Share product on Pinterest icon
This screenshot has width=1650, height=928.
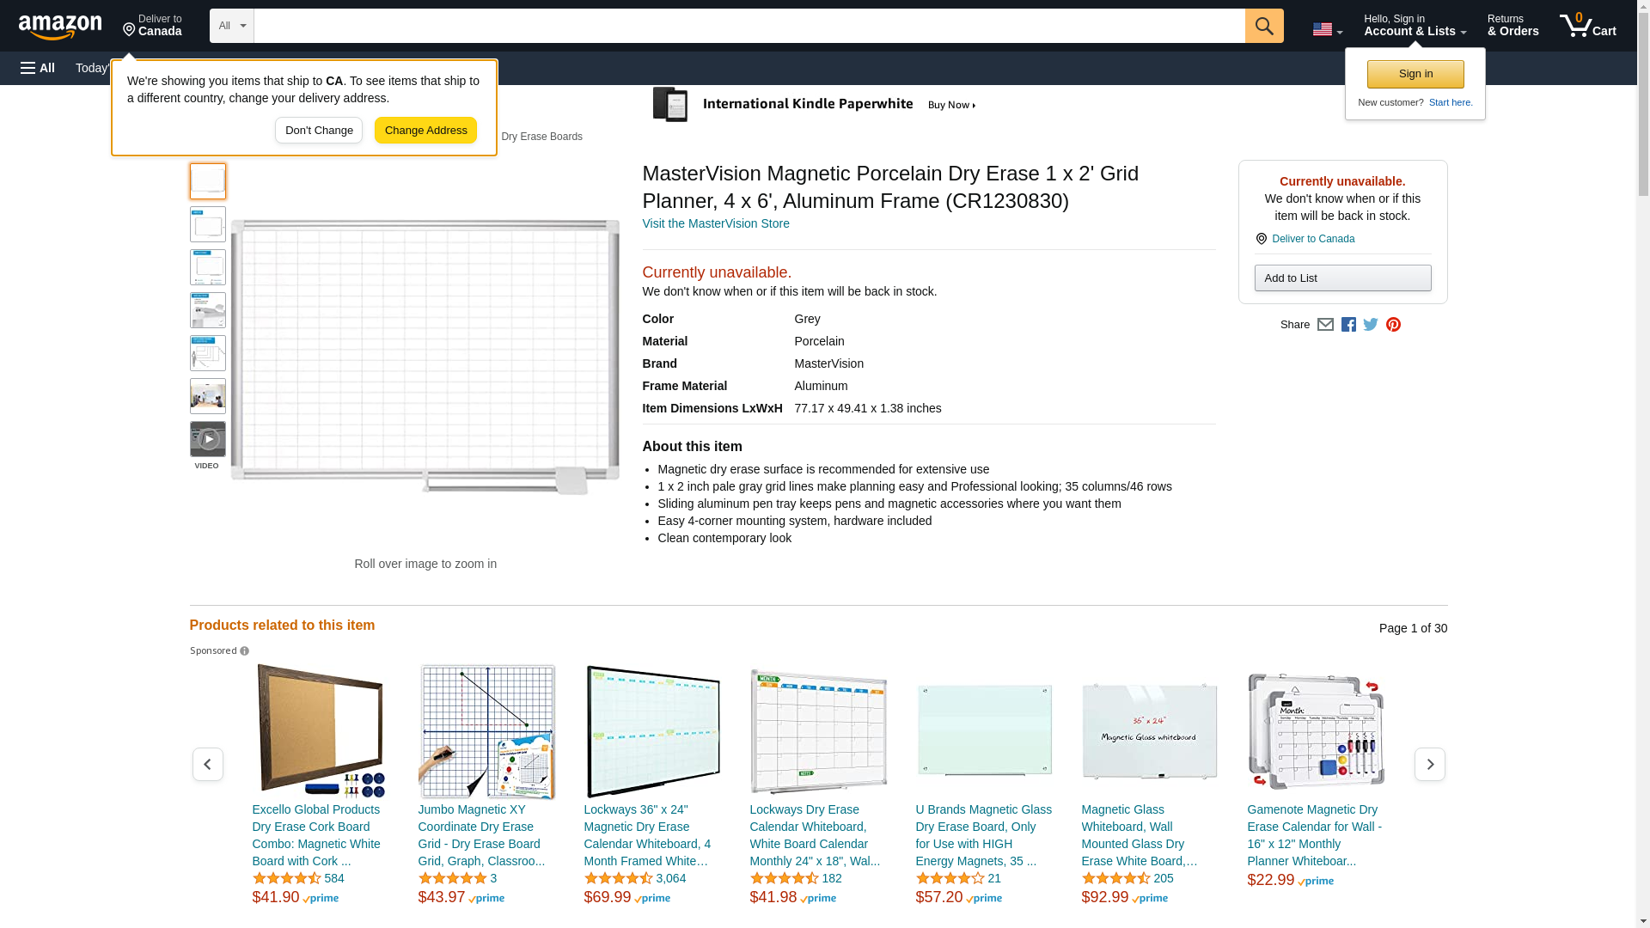[1393, 325]
